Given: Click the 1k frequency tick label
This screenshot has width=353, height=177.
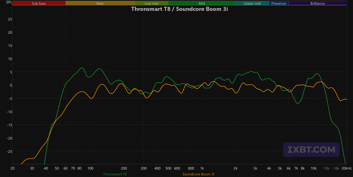Looking at the screenshot, I should [x=202, y=168].
